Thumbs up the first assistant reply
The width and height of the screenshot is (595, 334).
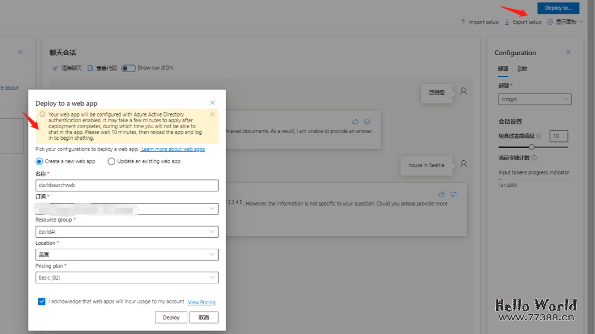(x=355, y=122)
